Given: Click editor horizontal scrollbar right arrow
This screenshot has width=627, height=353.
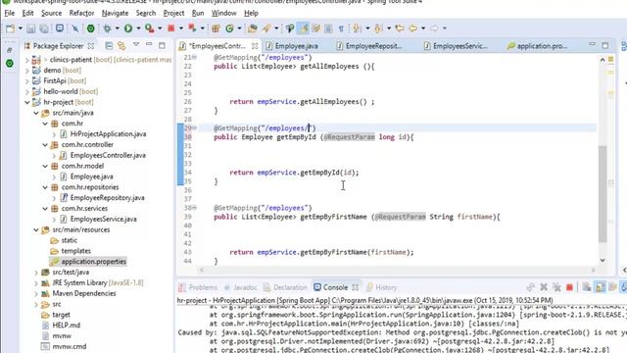Looking at the screenshot, I should [x=593, y=271].
